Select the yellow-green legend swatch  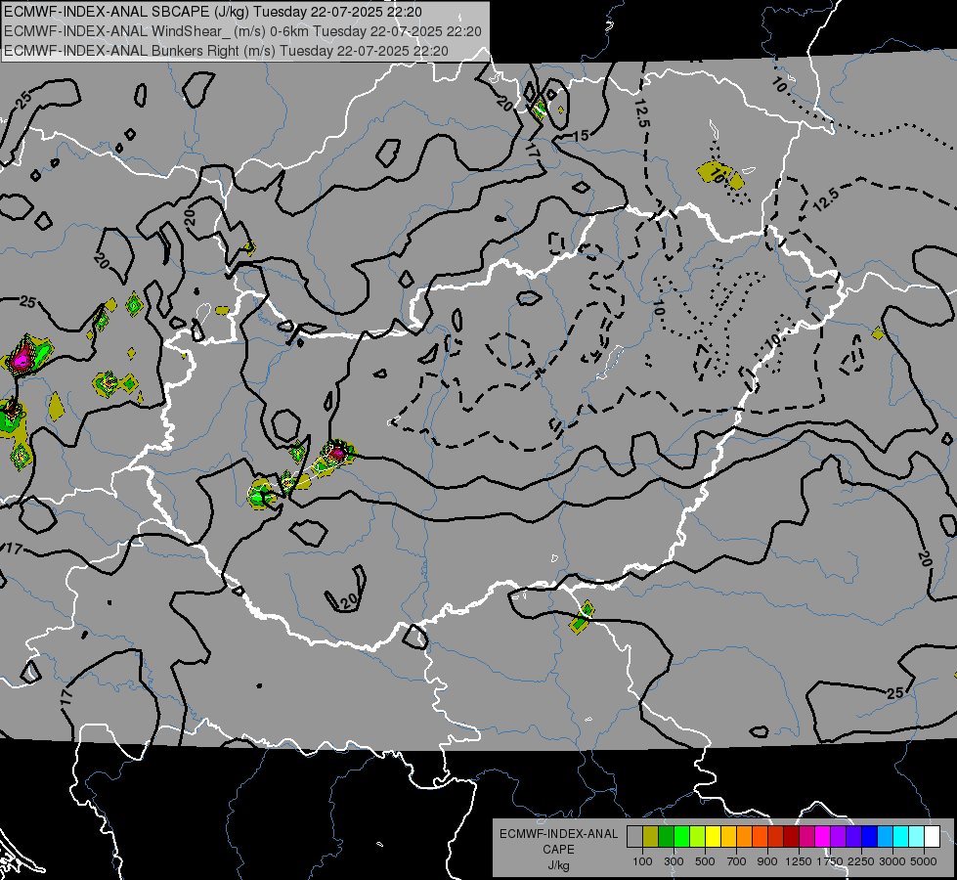[x=698, y=837]
